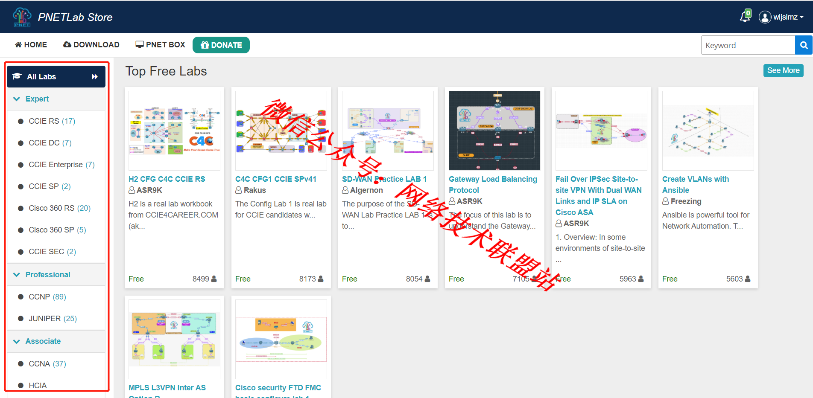813x398 pixels.
Task: Click the user count icon beside 8054
Action: pos(427,279)
